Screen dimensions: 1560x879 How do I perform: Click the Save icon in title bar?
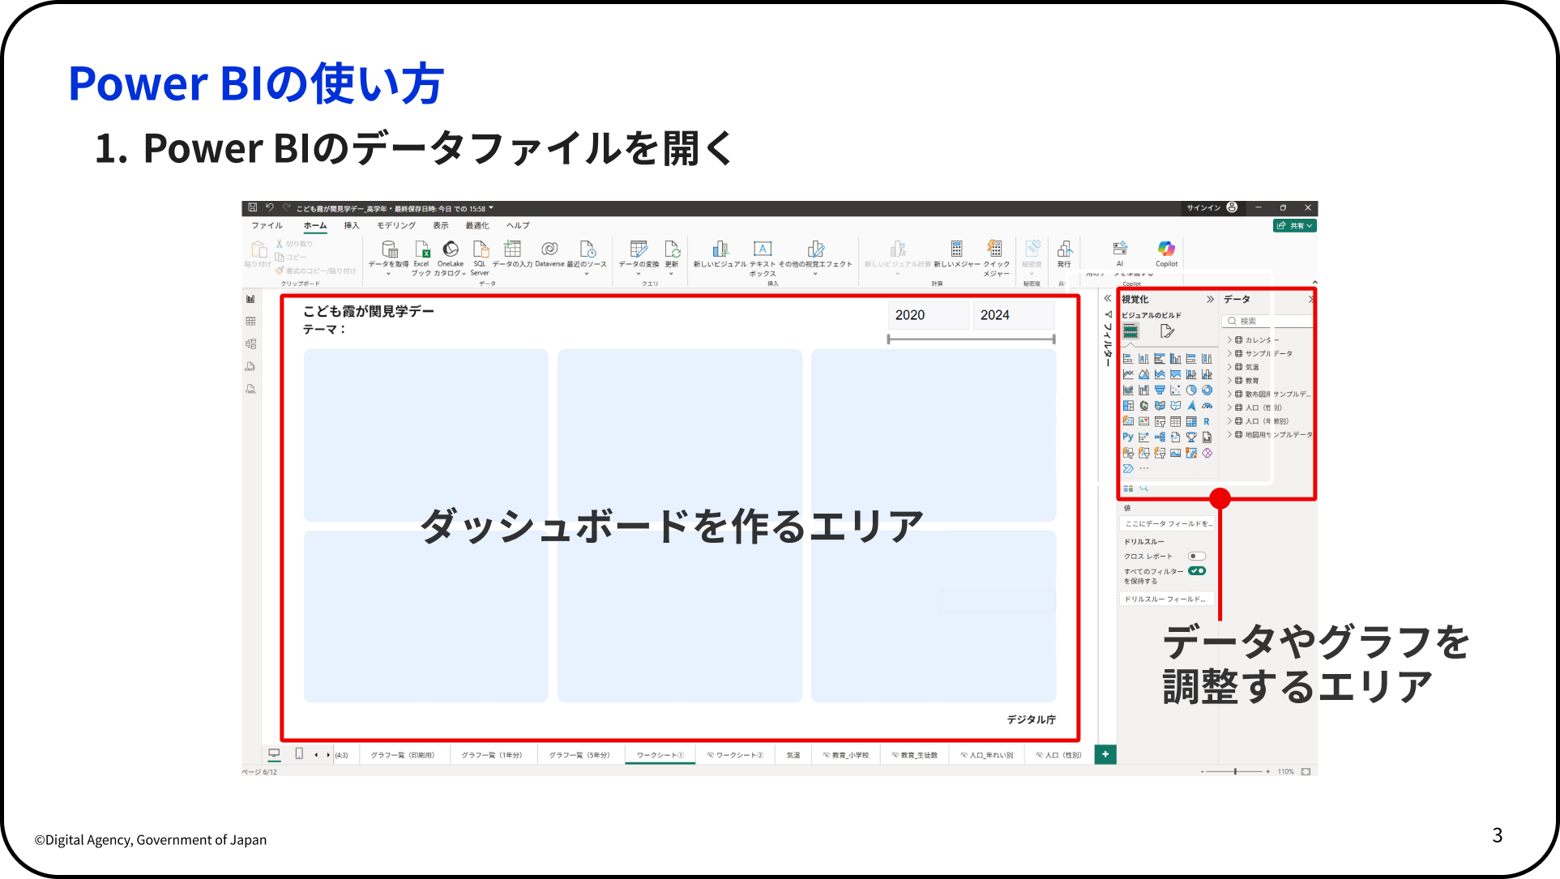click(x=252, y=208)
